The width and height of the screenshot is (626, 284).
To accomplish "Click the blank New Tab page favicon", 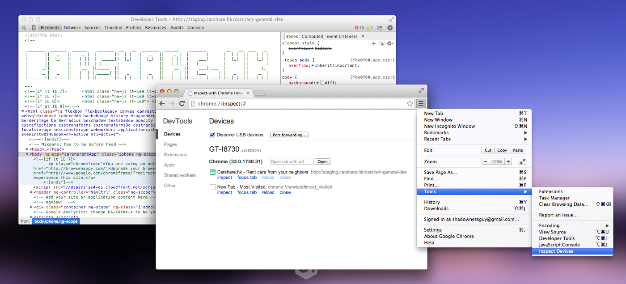I will [x=213, y=187].
